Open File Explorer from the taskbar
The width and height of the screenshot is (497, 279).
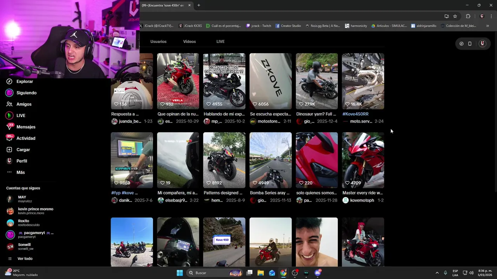click(261, 273)
